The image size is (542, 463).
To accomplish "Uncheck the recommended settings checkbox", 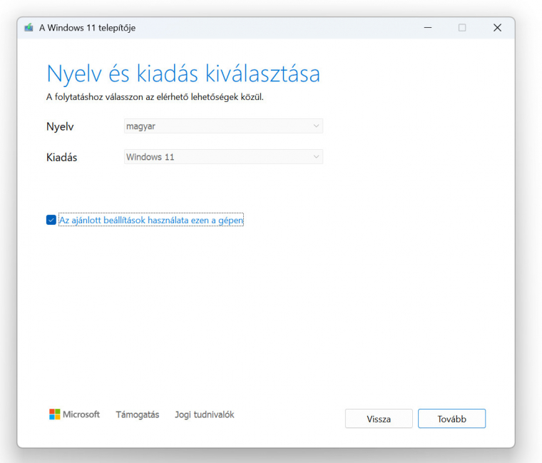I will [51, 220].
